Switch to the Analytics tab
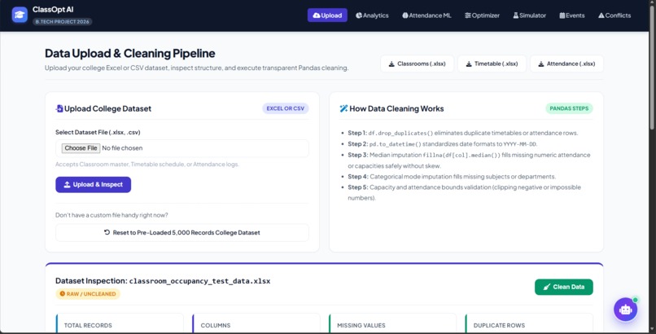 click(x=372, y=15)
